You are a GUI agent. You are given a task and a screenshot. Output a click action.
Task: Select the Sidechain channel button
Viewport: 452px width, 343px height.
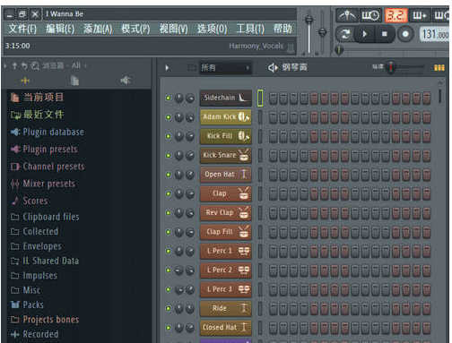tap(226, 98)
